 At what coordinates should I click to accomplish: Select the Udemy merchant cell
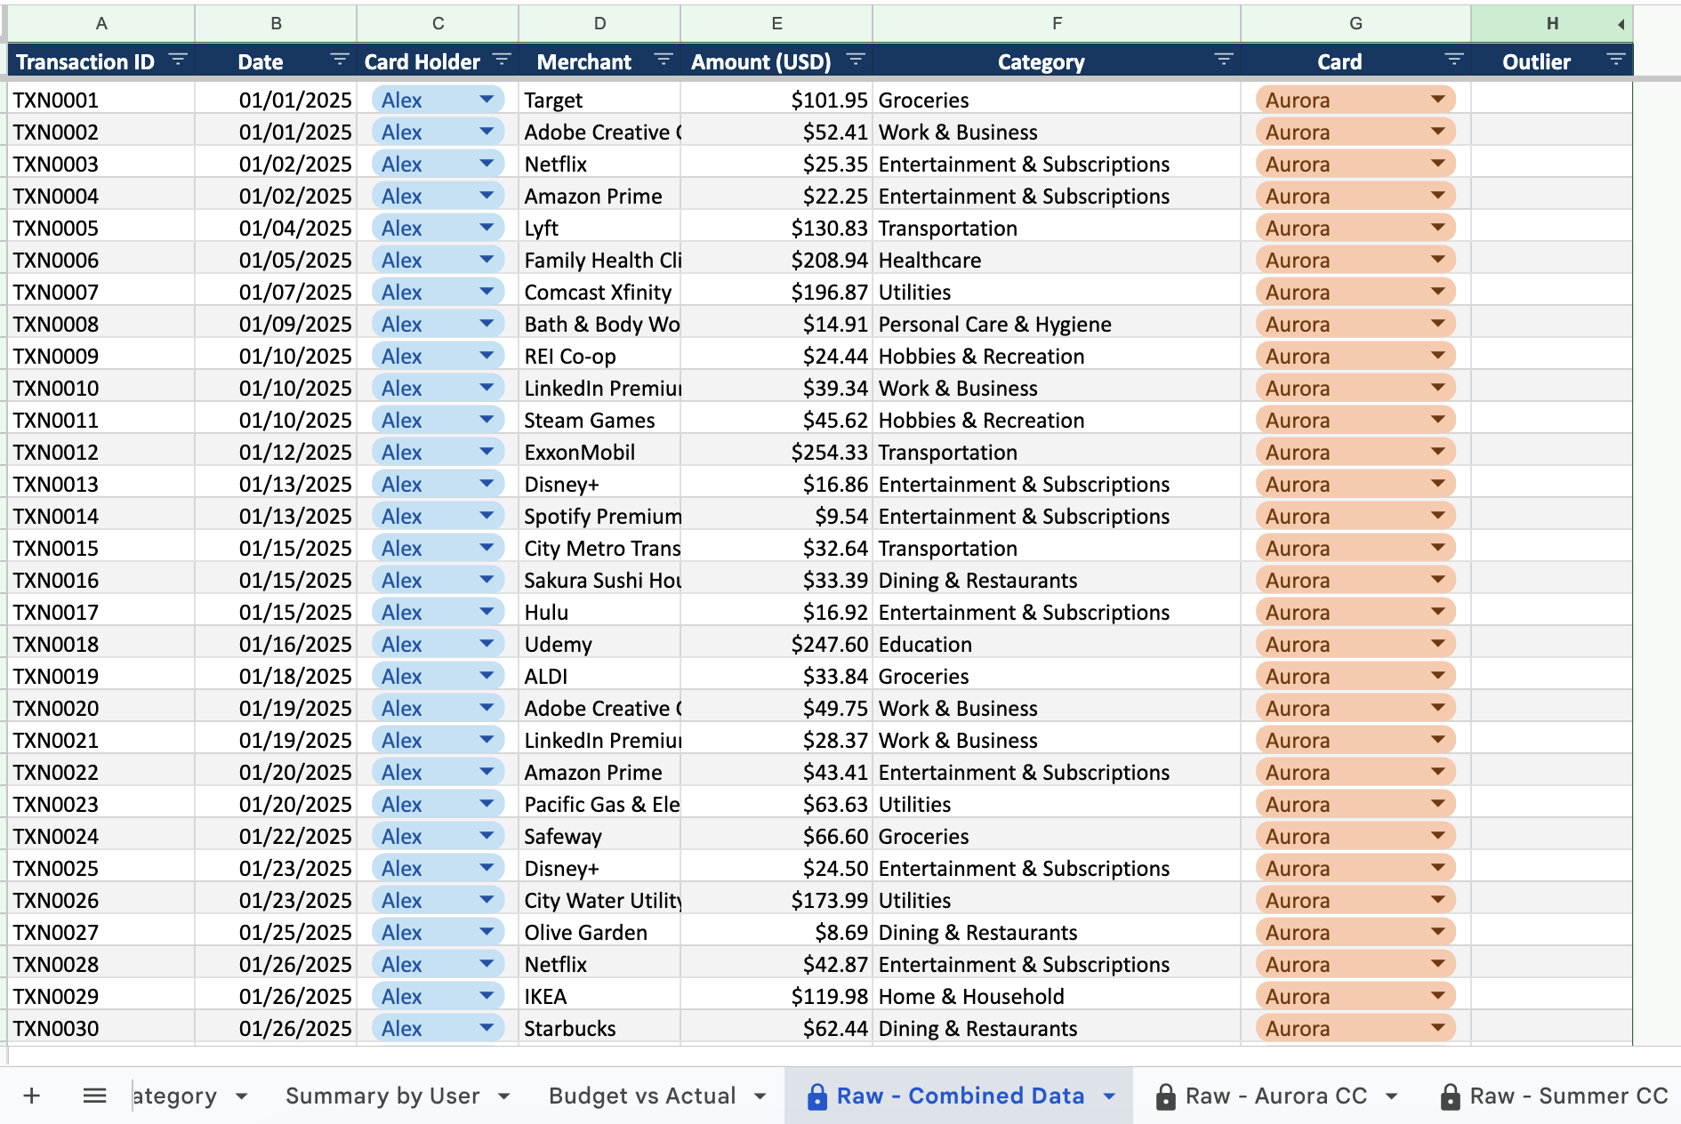[x=599, y=644]
